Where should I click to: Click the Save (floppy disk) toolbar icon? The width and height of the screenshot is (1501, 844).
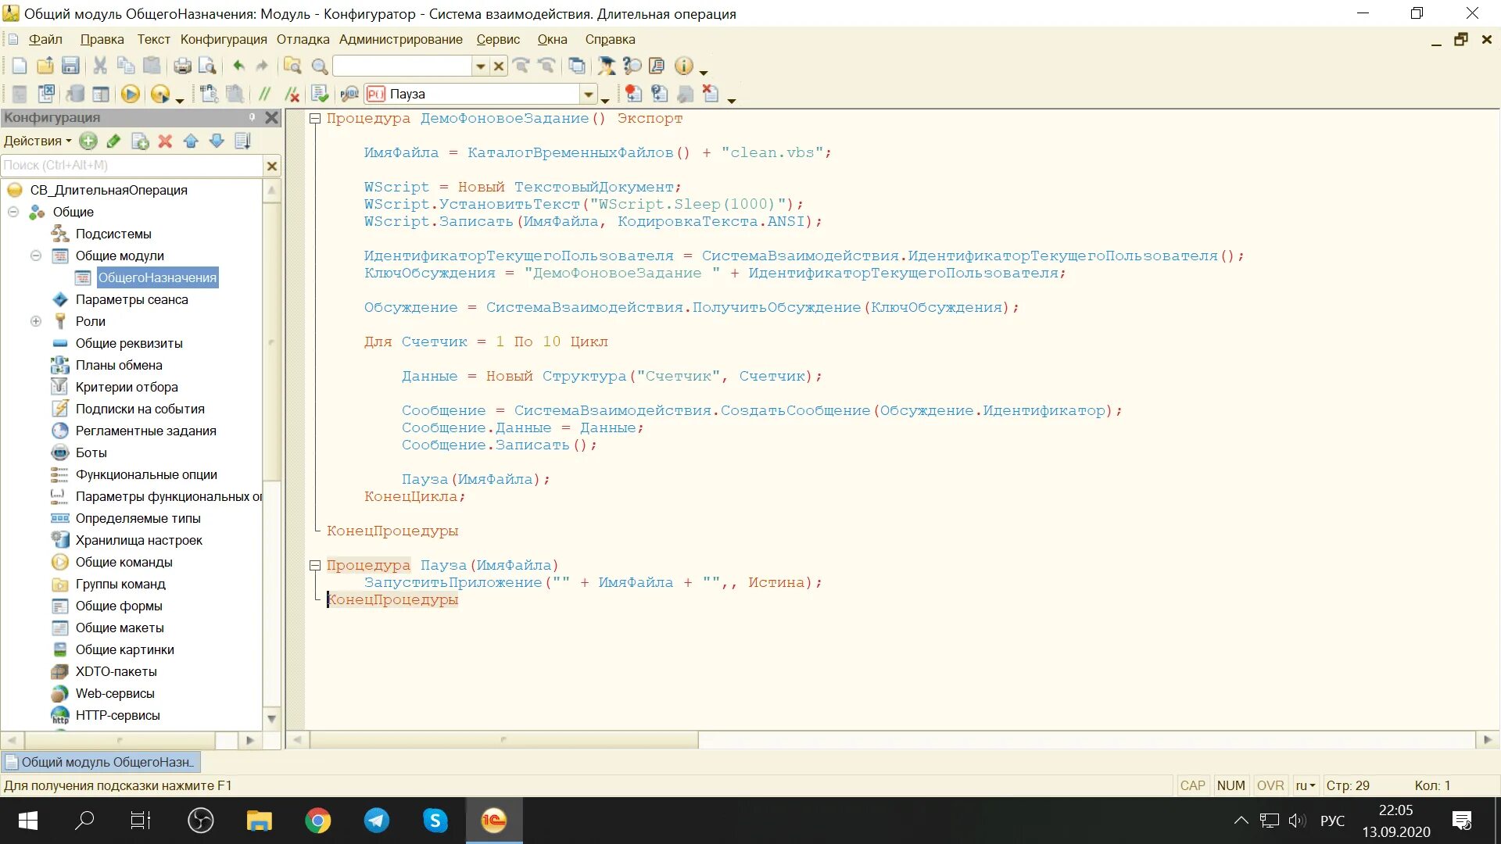coord(70,66)
